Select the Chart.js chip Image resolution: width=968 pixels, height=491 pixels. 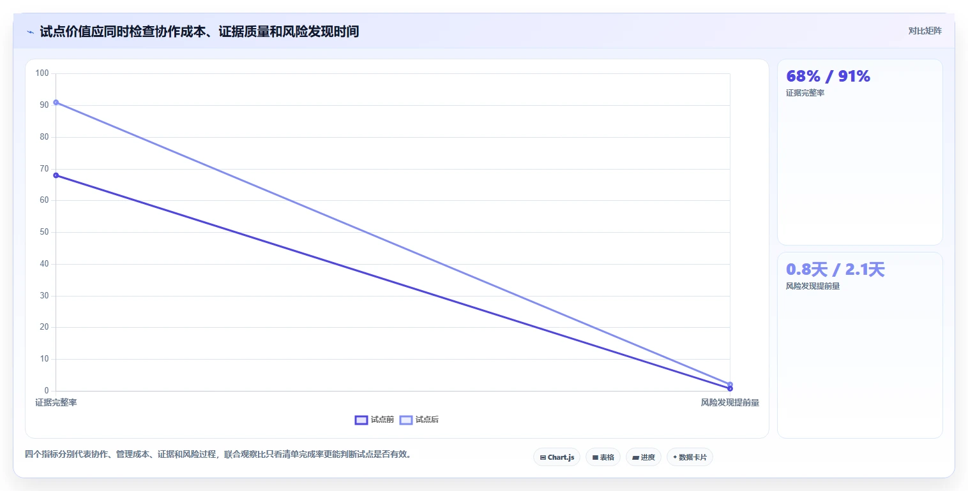[x=557, y=457]
